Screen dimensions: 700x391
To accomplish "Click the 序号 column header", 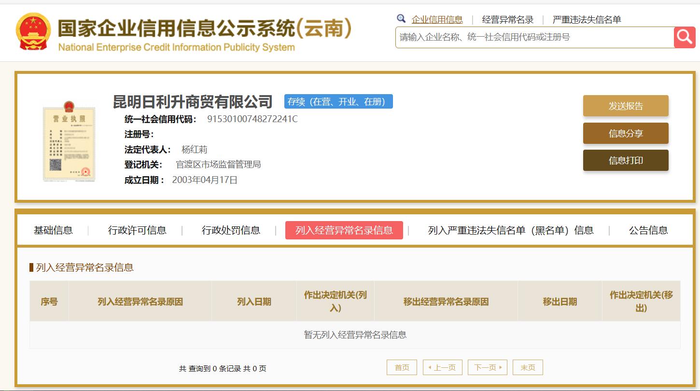I will (x=49, y=302).
